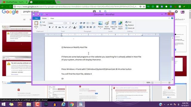The width and height of the screenshot is (191, 107).
Task: Open the Calibri font family dropdown
Action: click(64, 23)
